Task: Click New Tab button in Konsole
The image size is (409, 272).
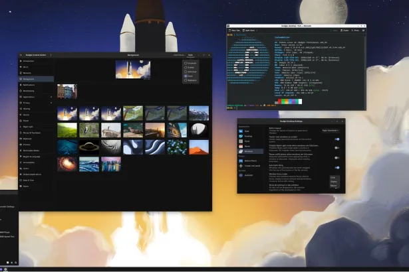Action: point(235,30)
